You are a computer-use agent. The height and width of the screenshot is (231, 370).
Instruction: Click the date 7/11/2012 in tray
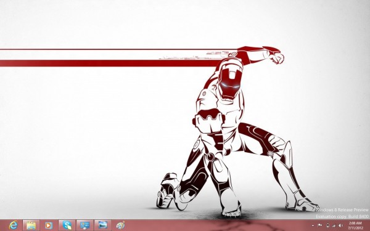355,228
